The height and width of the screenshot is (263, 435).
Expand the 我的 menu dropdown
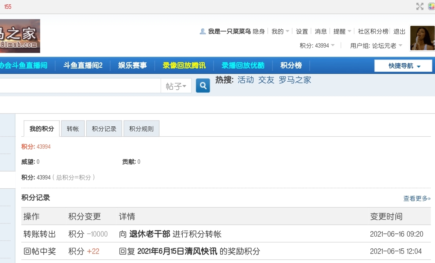[x=280, y=32]
